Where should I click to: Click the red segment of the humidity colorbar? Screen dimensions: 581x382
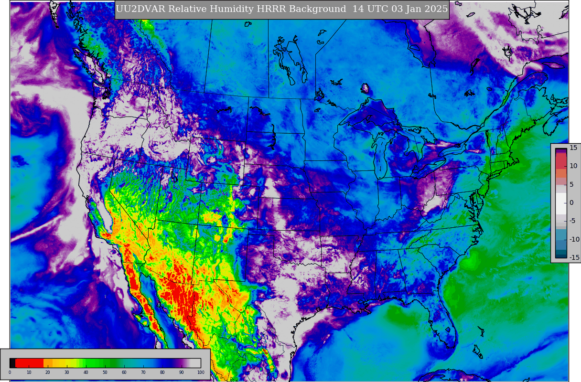30,362
